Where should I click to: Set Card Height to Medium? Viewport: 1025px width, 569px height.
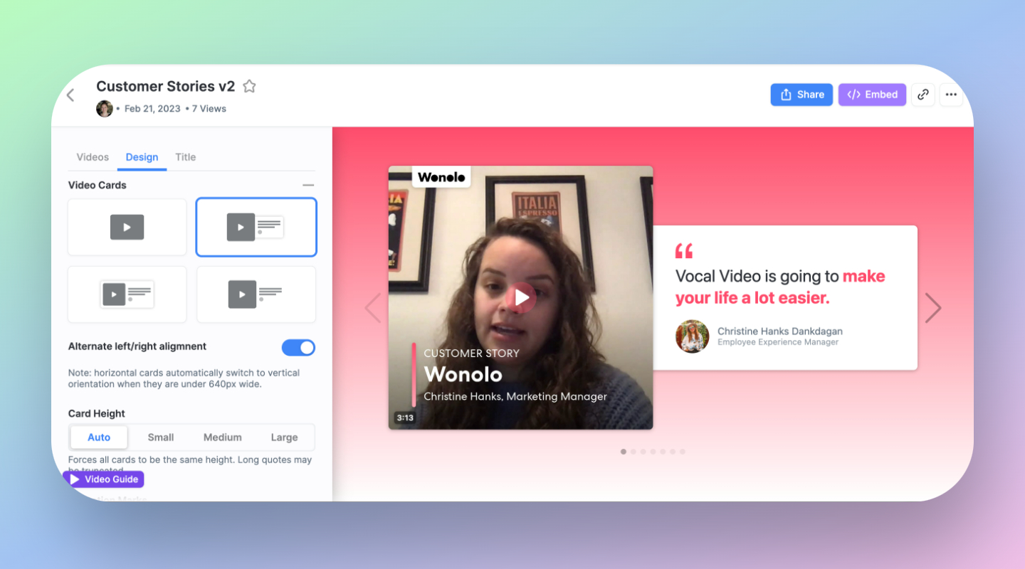223,437
